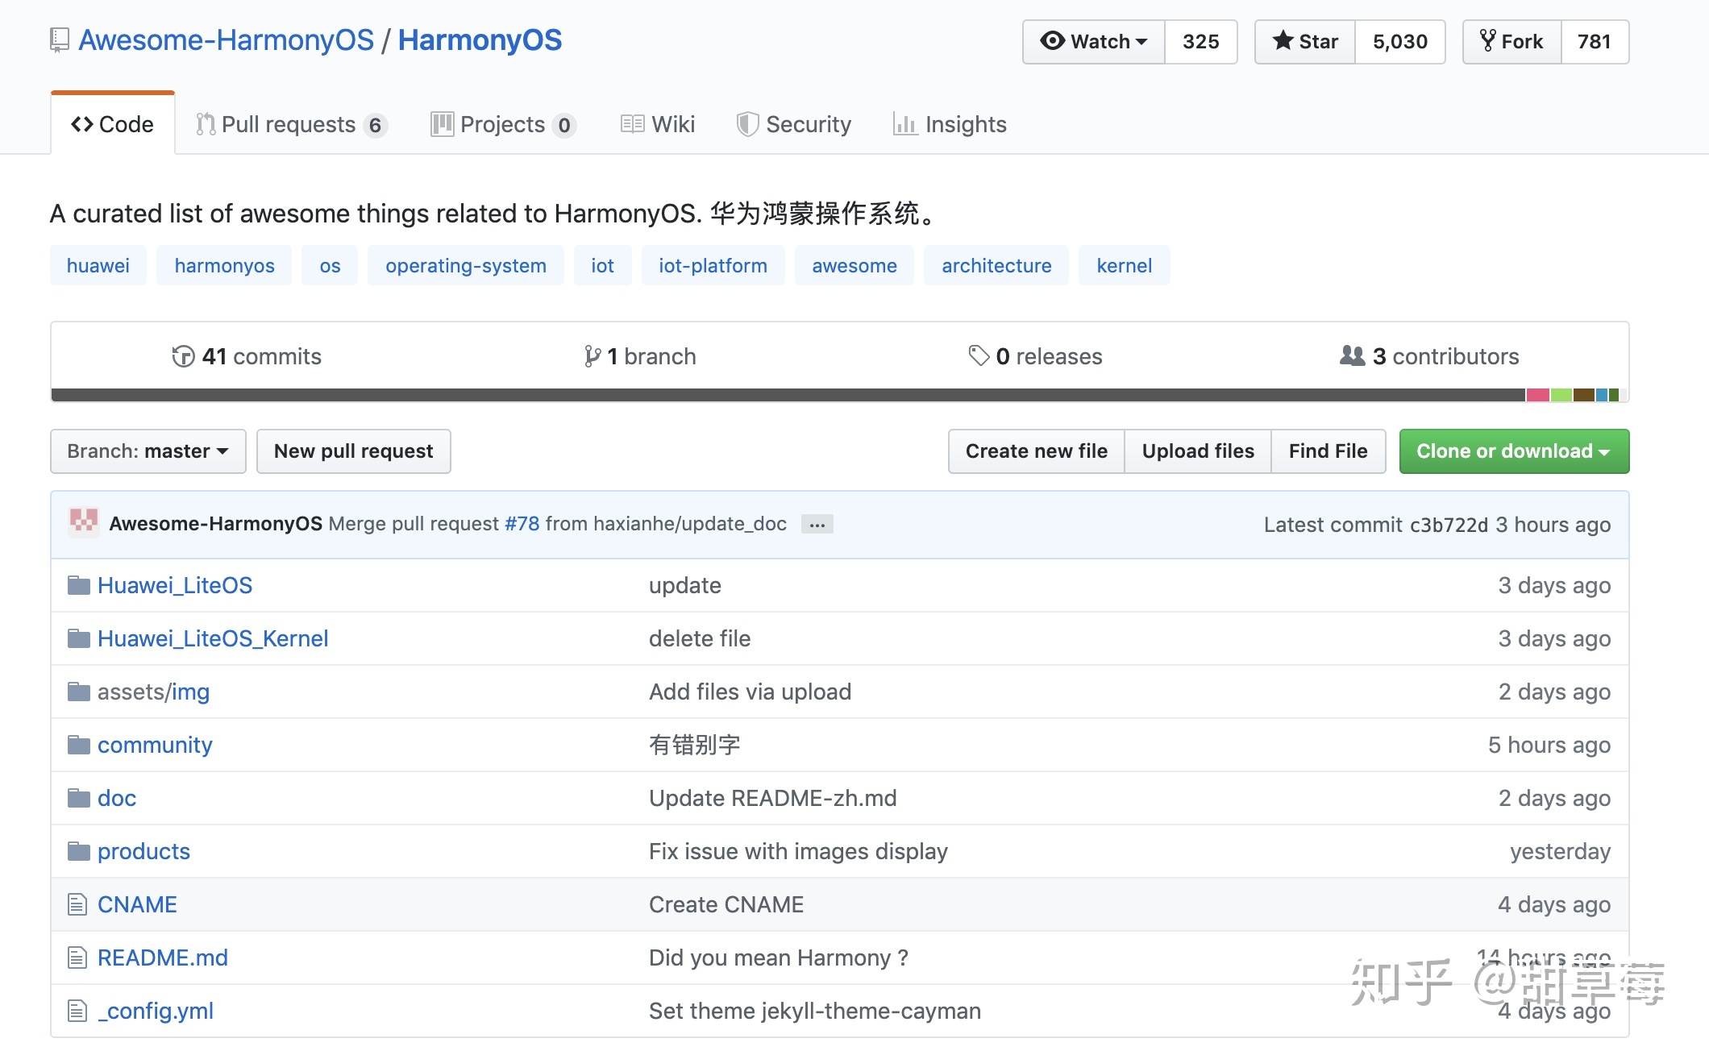
Task: Click the doc folder icon
Action: pyautogui.click(x=78, y=798)
